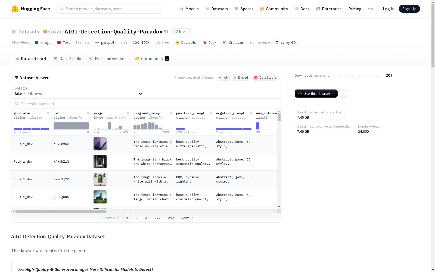Select the Text modality tag
The height and width of the screenshot is (272, 435).
(x=64, y=42)
